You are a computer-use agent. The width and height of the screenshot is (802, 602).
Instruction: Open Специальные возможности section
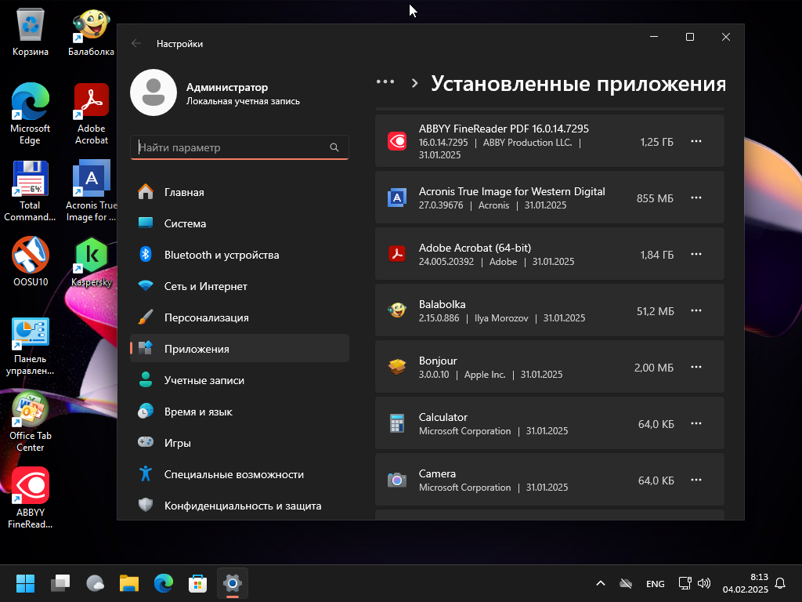[x=240, y=474]
